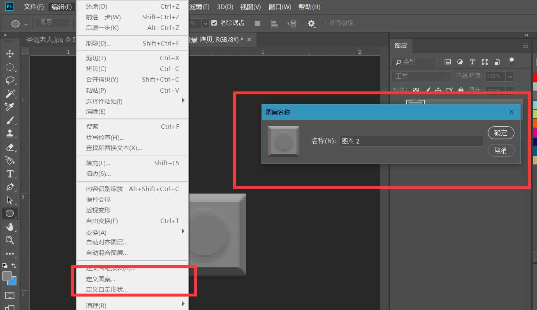Expand the 选择性粘贴(I) submenu
The image size is (537, 310).
click(183, 100)
